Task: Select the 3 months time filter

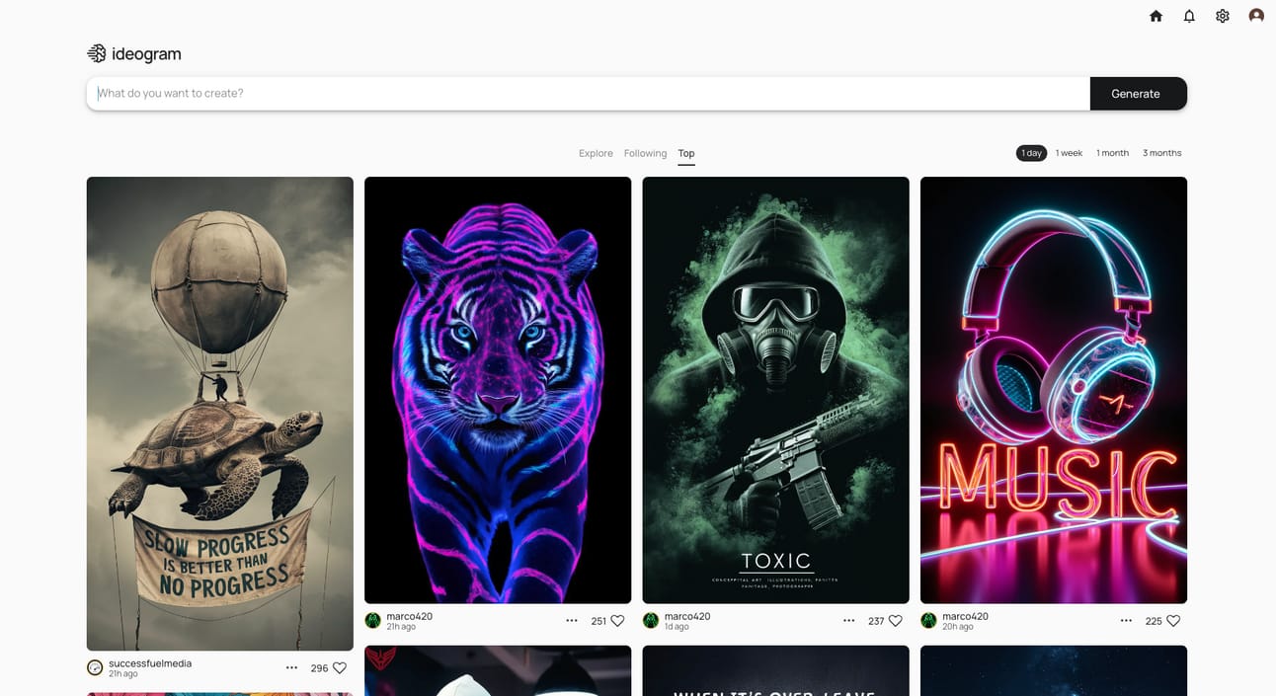Action: [x=1161, y=153]
